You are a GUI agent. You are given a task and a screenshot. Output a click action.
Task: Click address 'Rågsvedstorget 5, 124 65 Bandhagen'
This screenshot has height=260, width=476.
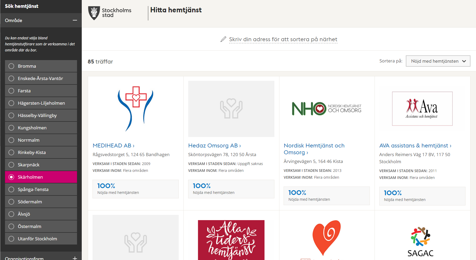coord(131,155)
